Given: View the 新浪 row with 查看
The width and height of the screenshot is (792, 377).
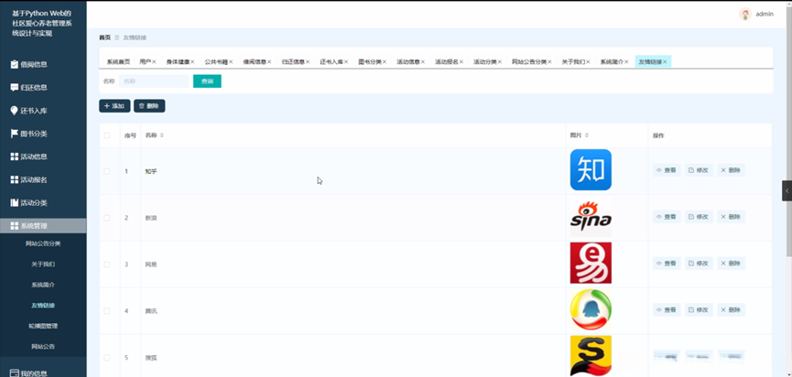Looking at the screenshot, I should point(667,217).
